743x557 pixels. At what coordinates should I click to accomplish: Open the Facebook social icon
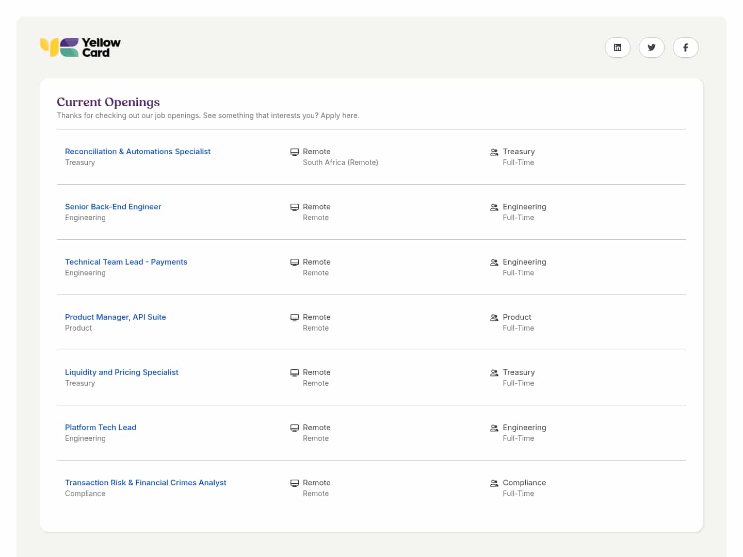pyautogui.click(x=685, y=47)
